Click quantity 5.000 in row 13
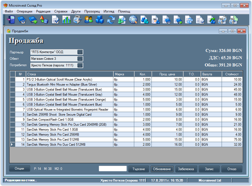 tap(143, 140)
